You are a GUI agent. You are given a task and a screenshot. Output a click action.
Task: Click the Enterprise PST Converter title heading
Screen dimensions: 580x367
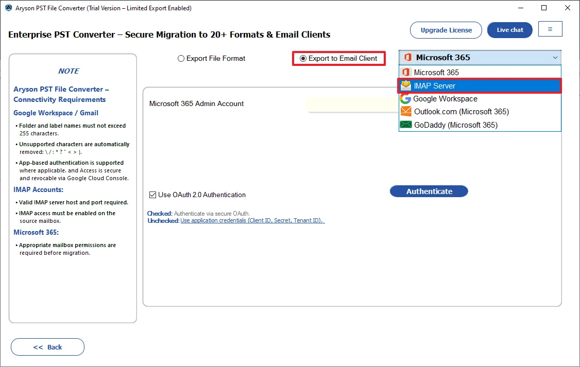tap(169, 34)
